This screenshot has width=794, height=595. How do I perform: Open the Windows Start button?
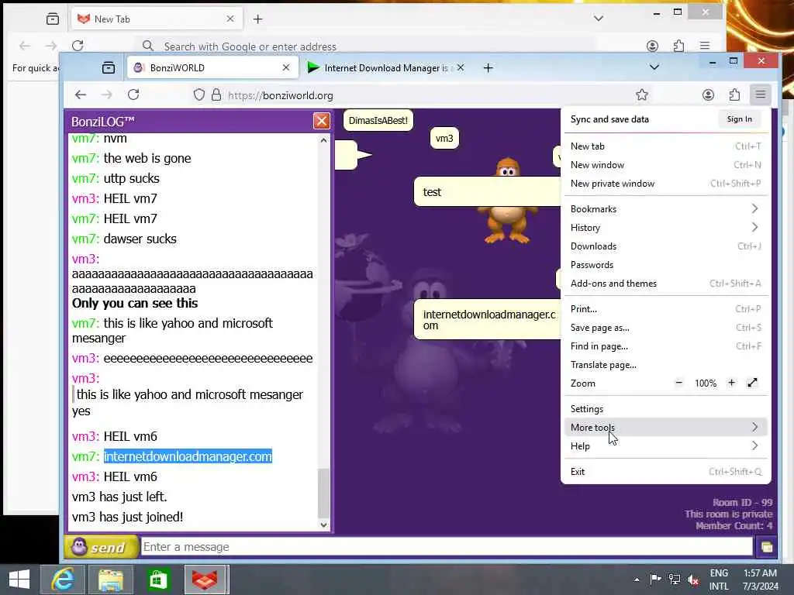pos(19,580)
